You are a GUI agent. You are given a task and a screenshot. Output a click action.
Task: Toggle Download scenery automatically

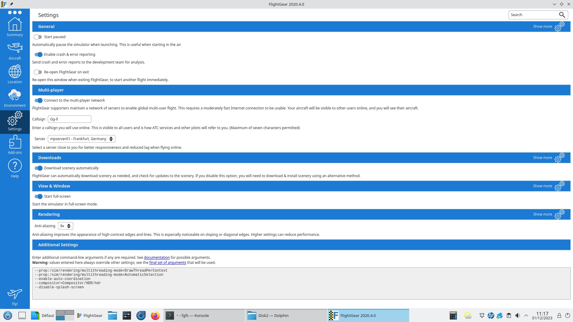coord(38,168)
